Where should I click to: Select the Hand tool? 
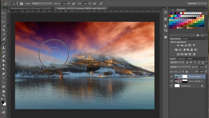pos(4,91)
